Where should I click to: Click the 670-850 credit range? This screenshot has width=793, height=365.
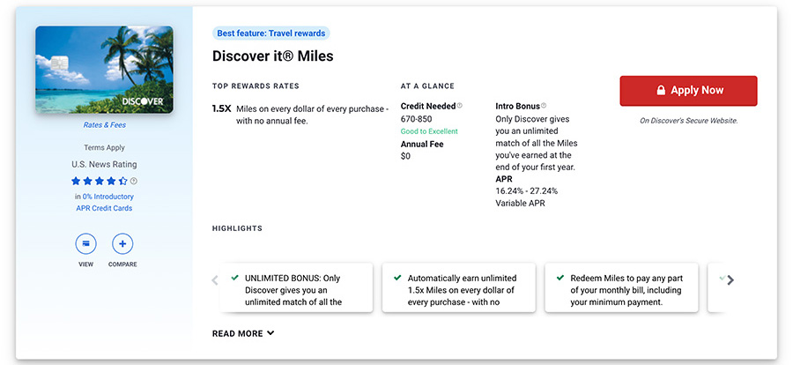coord(416,120)
